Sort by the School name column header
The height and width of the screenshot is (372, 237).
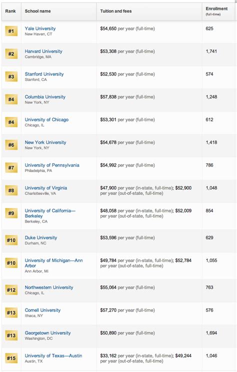[37, 11]
